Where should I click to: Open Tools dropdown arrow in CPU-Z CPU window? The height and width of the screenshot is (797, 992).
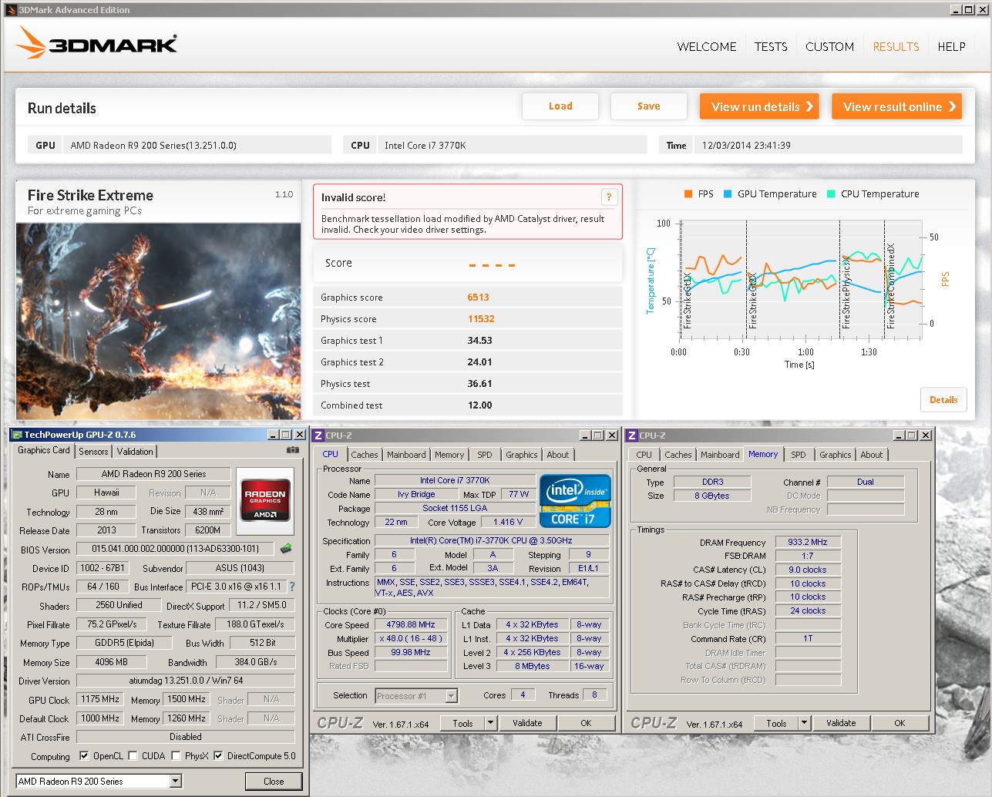[490, 723]
